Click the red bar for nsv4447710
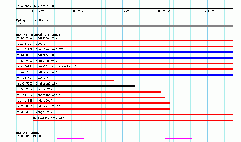The width and height of the screenshot is (241, 142). [x=90, y=98]
